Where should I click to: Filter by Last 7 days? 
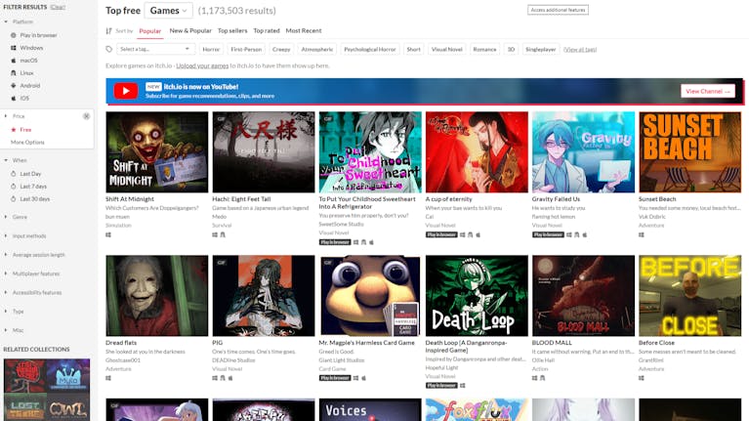click(x=33, y=187)
